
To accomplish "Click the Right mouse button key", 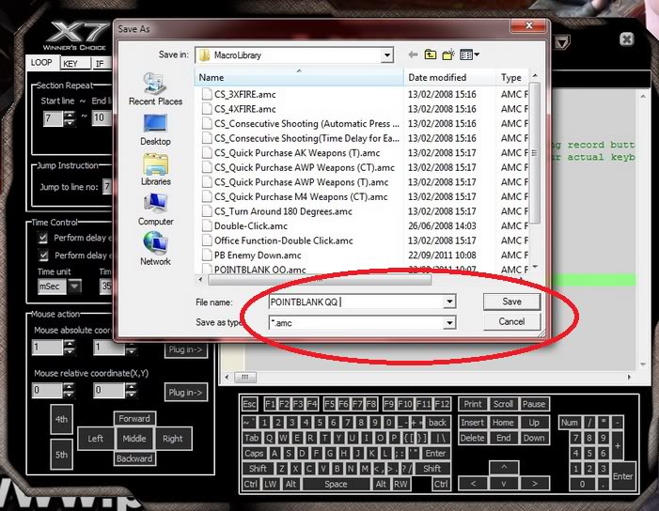I will 173,439.
